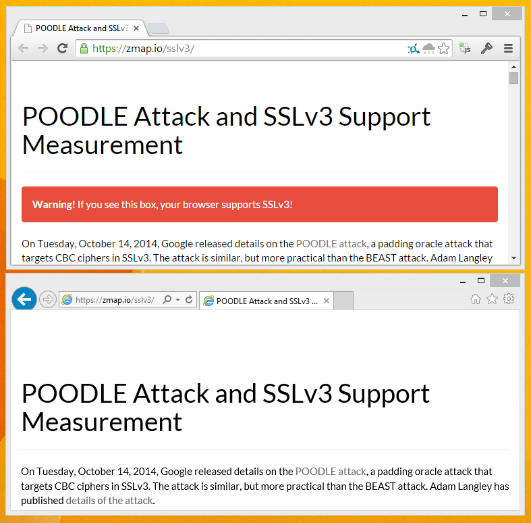This screenshot has height=523, width=531.
Task: Click the key extension icon in Chrome's toolbar
Action: pos(486,48)
